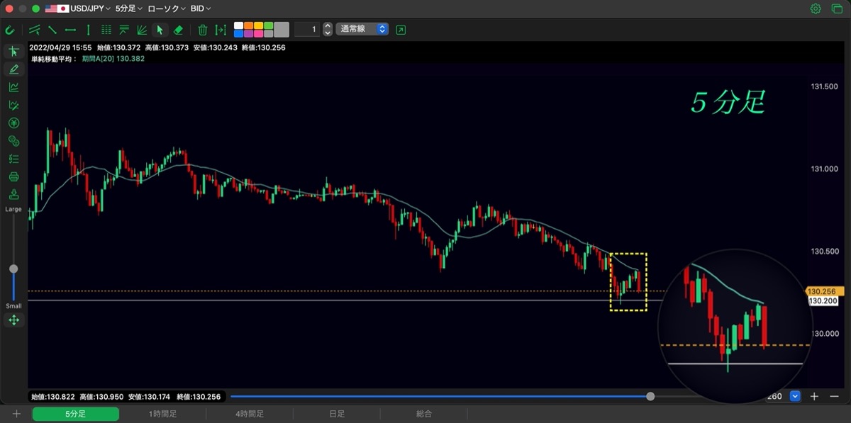851x423 pixels.
Task: Click the four-way move arrows button
Action: [x=13, y=320]
